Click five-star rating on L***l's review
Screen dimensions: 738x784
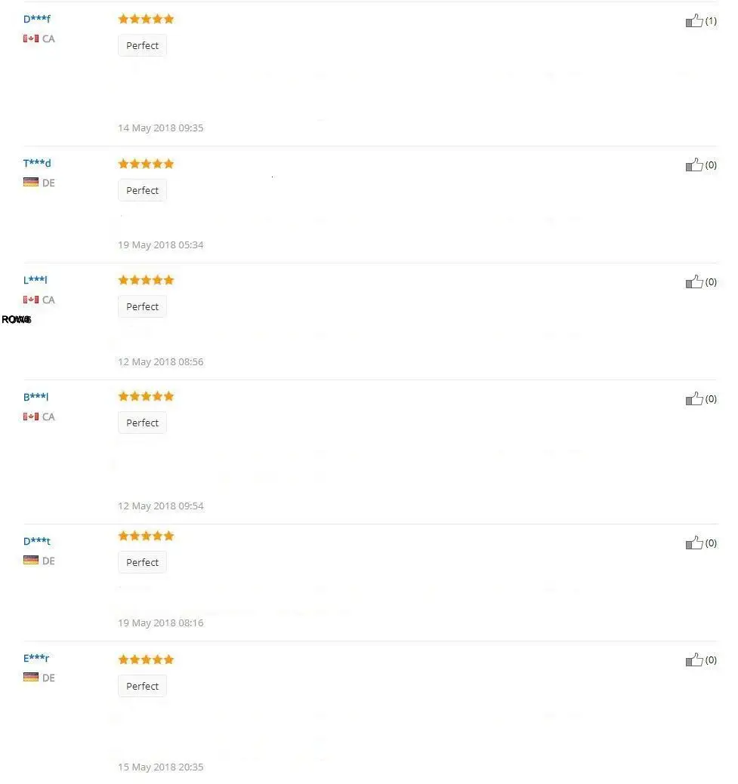coord(146,280)
